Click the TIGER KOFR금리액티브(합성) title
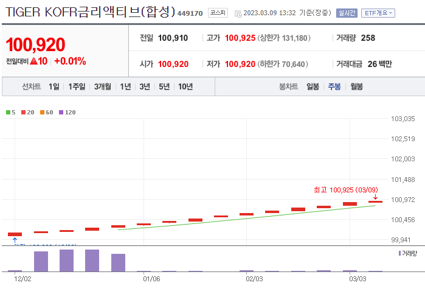Viewport: 425px width, 294px height. (90, 12)
